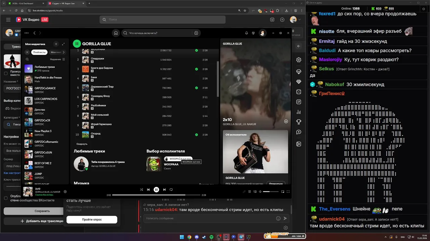The height and width of the screenshot is (241, 430).
Task: Show more library filters with the chevron
Action: [64, 52]
